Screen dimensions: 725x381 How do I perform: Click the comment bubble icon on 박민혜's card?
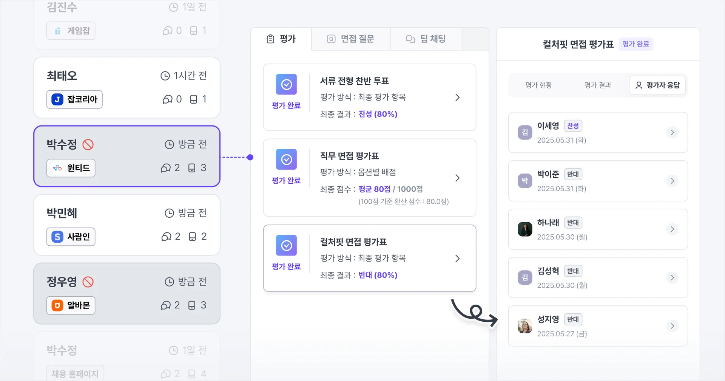click(x=166, y=236)
